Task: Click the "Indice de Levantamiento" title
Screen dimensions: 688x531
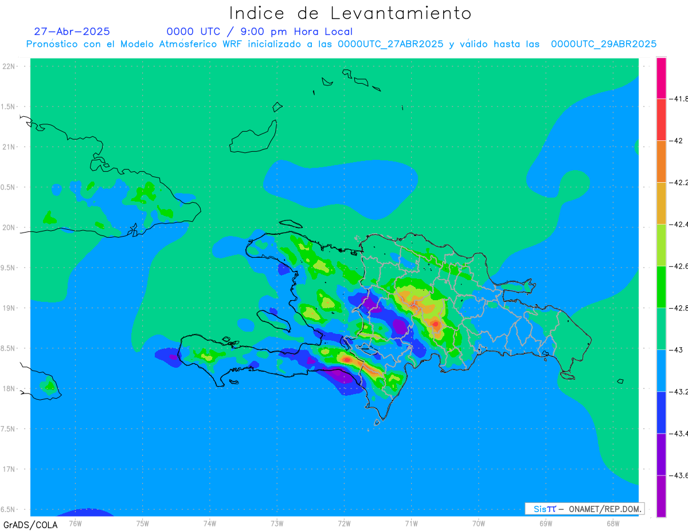Action: tap(350, 13)
